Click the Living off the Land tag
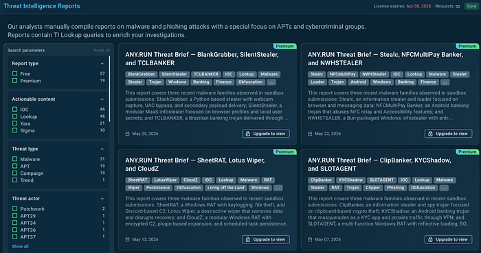Viewport: 481px width, 253px height. pyautogui.click(x=226, y=188)
